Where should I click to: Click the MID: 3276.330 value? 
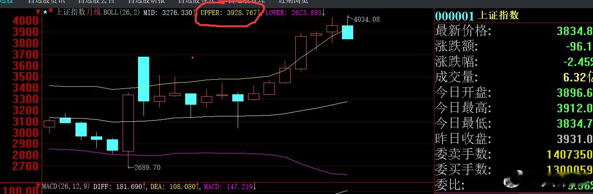click(168, 13)
